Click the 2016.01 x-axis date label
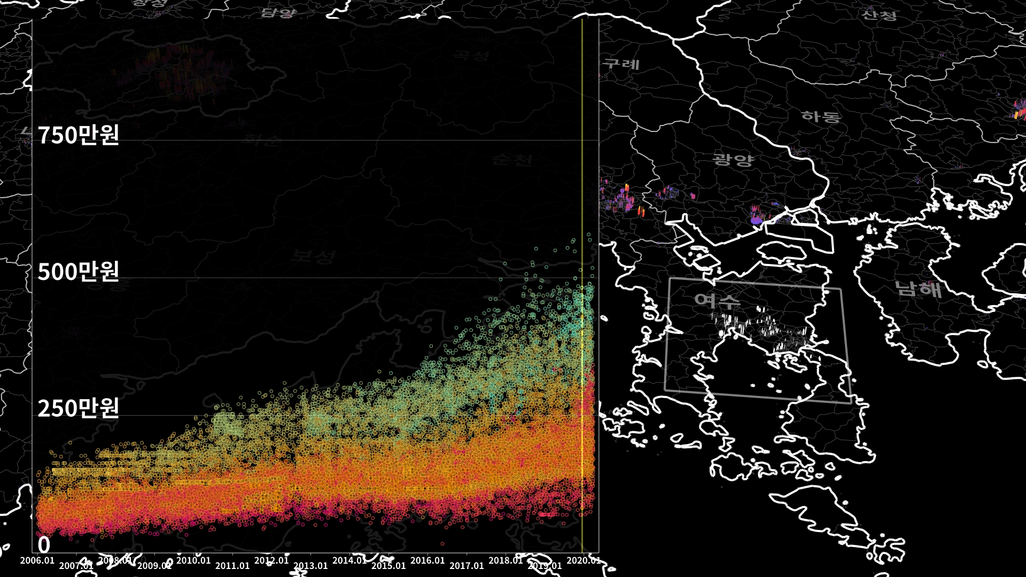The height and width of the screenshot is (577, 1026). (428, 560)
